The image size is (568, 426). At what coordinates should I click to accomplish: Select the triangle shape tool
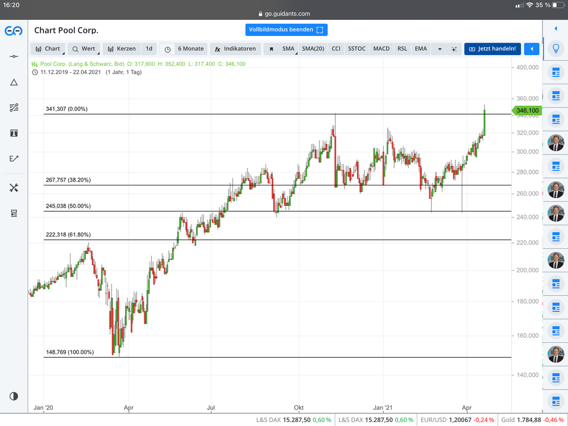point(14,82)
